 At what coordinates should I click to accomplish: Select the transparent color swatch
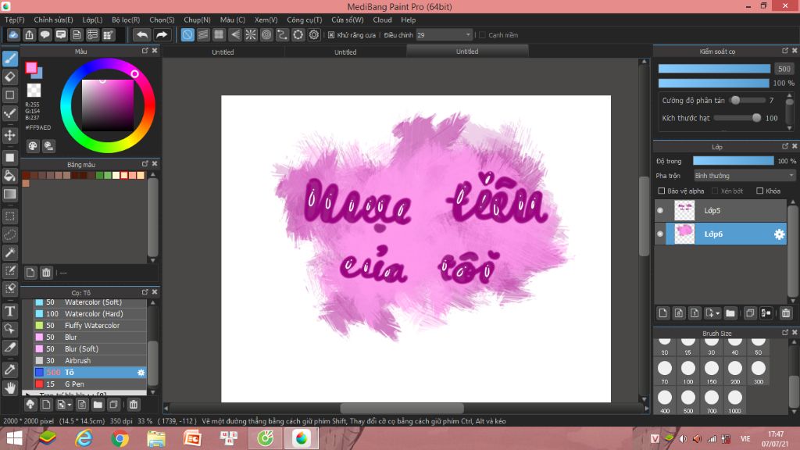point(34,90)
